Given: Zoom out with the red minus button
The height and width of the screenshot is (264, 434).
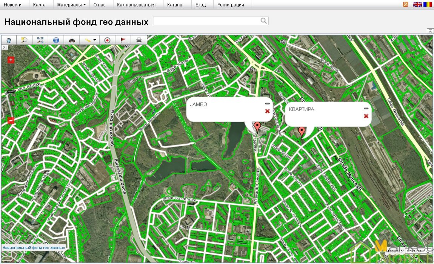Looking at the screenshot, I should (11, 120).
